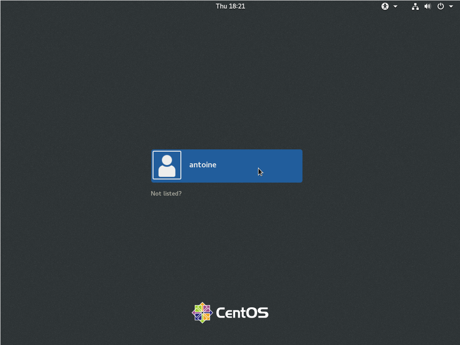460x345 pixels.
Task: Click the power icon in top bar
Action: point(441,6)
